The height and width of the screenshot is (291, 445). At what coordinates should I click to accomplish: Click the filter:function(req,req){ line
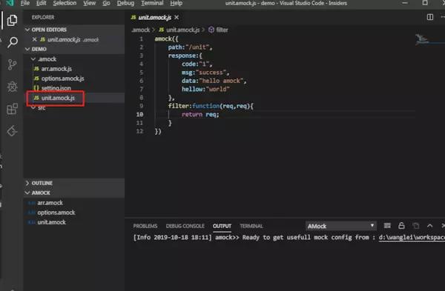[211, 106]
